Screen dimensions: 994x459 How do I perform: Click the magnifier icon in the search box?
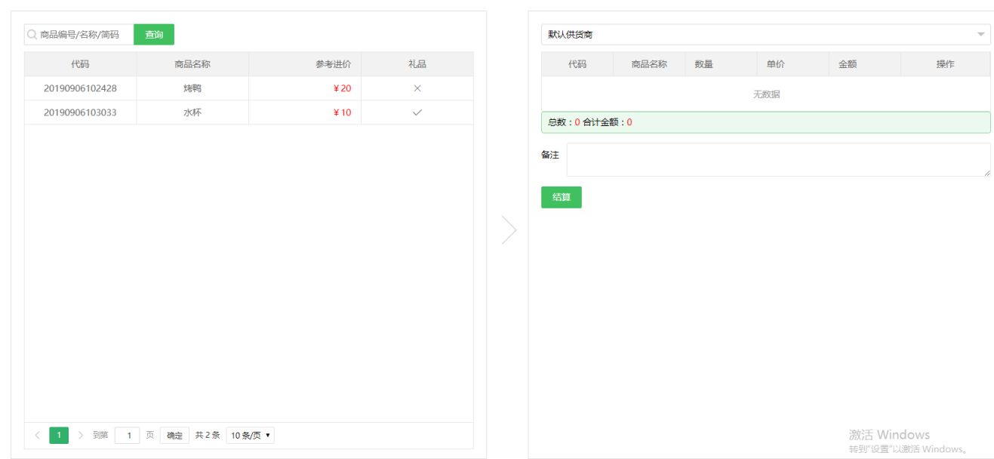pos(31,34)
